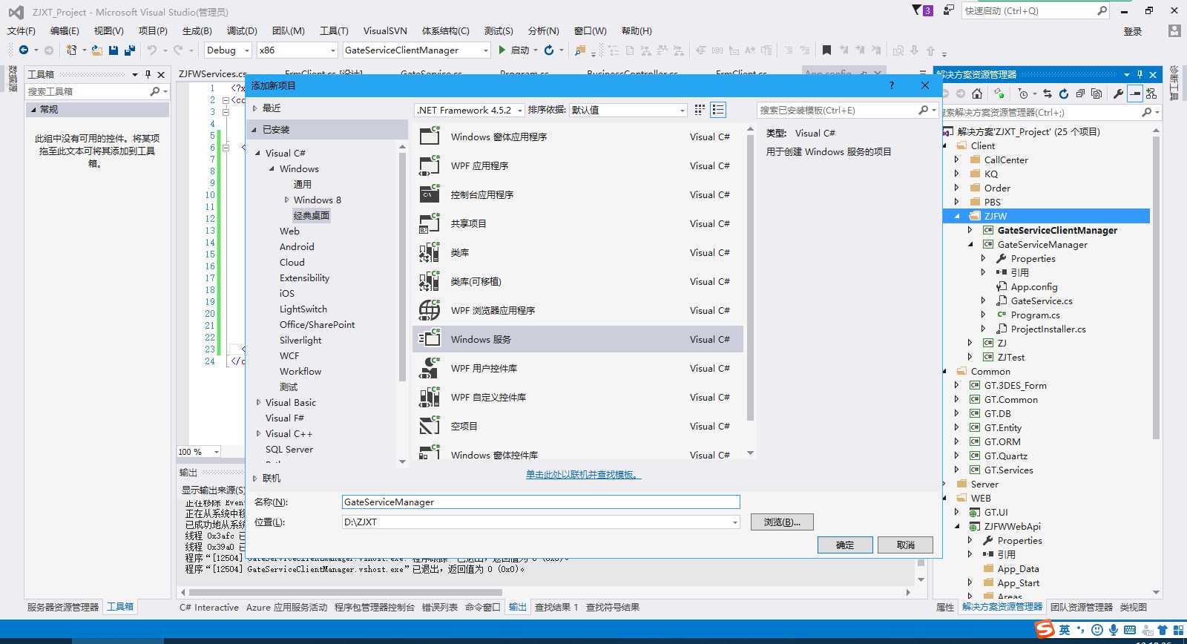Screen dimensions: 1187x644
Task: Click the Navigate Backward arrow icon
Action: [24, 50]
